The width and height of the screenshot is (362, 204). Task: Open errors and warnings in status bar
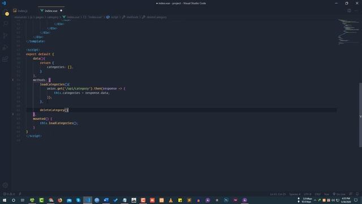pos(9,194)
